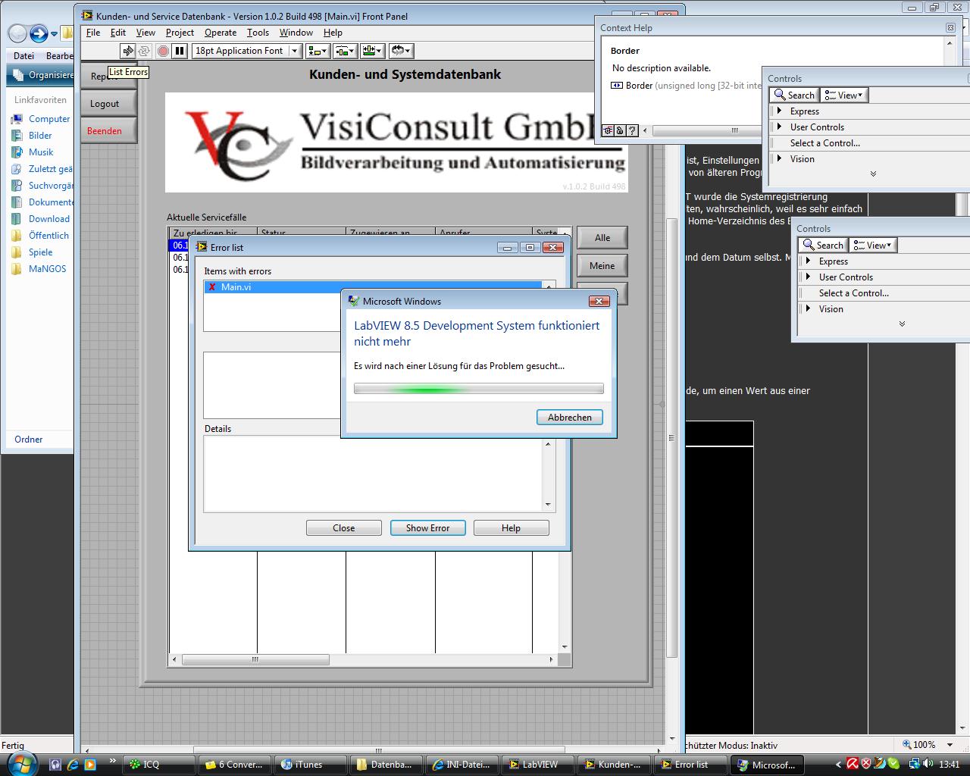
Task: Click the Show Error button
Action: tap(427, 528)
